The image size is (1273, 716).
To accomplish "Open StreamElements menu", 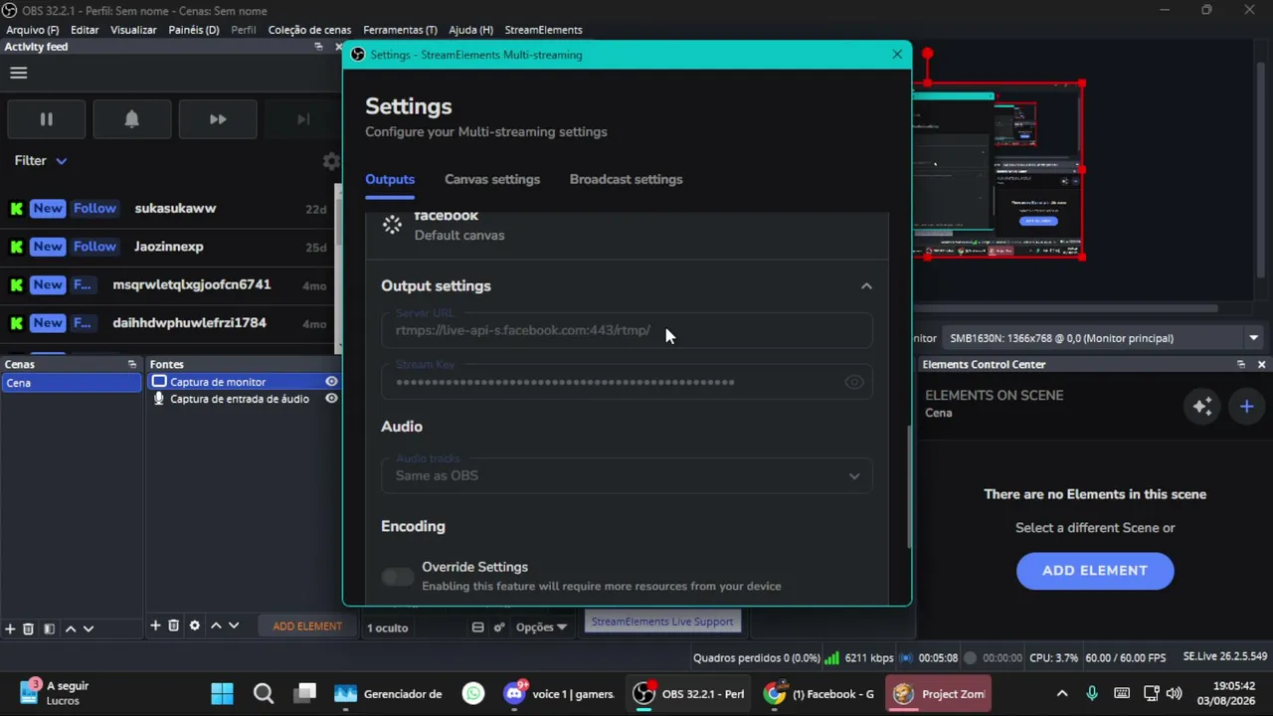I will [x=543, y=30].
